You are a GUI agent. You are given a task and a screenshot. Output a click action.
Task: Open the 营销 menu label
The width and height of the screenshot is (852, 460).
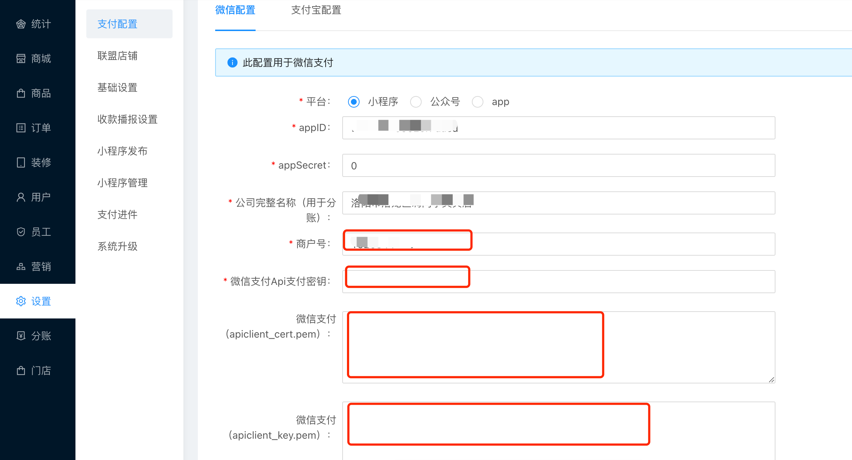[x=41, y=266]
